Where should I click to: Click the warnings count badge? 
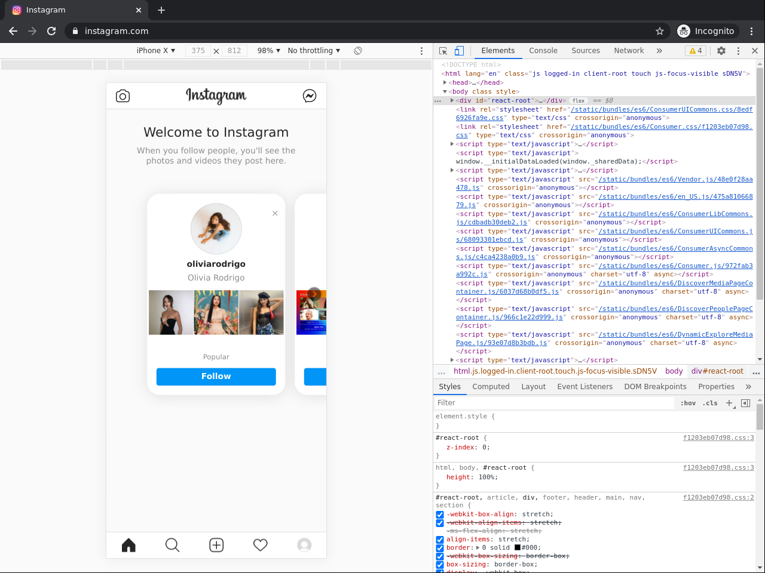(x=696, y=51)
